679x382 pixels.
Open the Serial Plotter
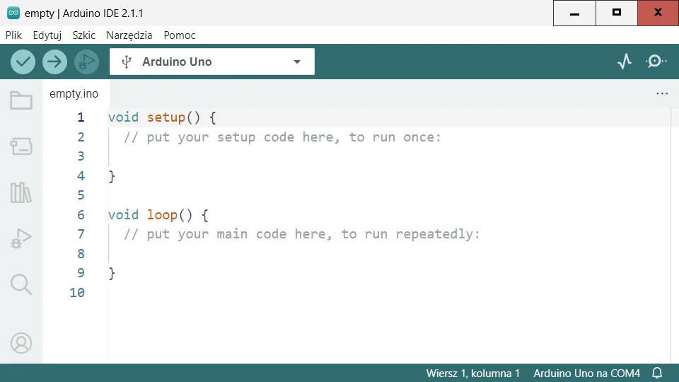625,62
